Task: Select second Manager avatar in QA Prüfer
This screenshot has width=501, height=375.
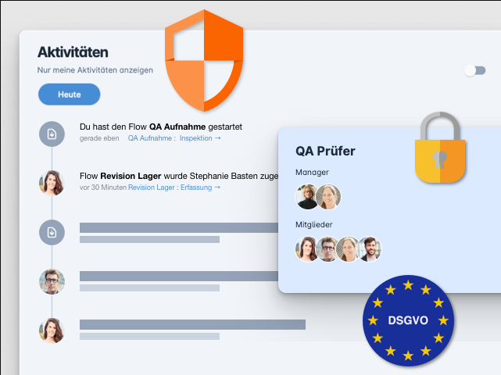Action: tap(328, 197)
